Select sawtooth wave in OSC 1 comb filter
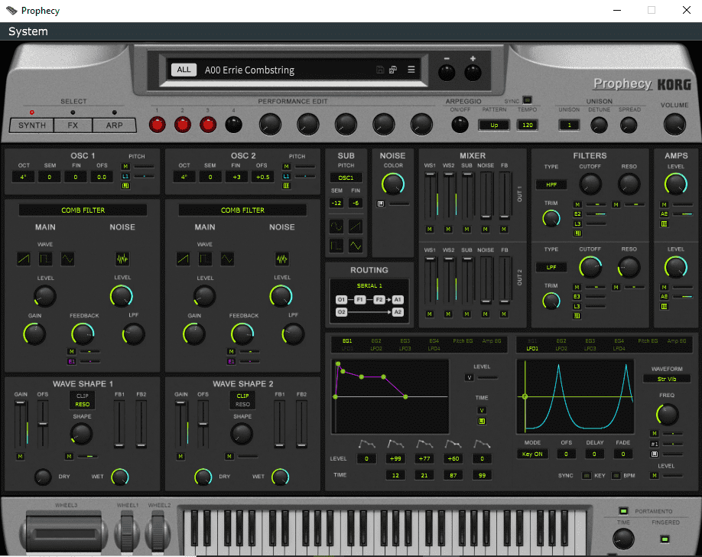702x557 pixels. click(x=24, y=259)
